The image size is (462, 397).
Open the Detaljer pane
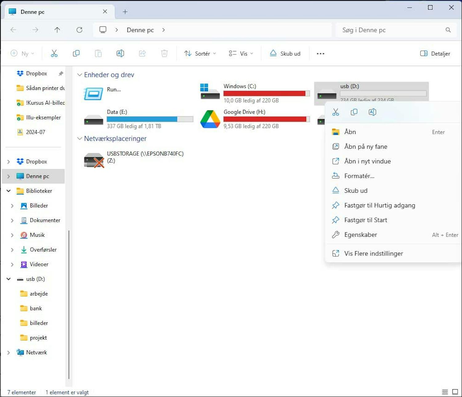tap(435, 53)
